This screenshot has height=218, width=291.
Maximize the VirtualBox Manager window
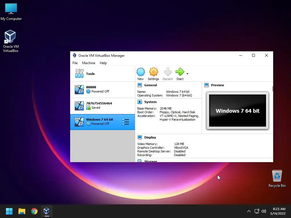point(253,55)
